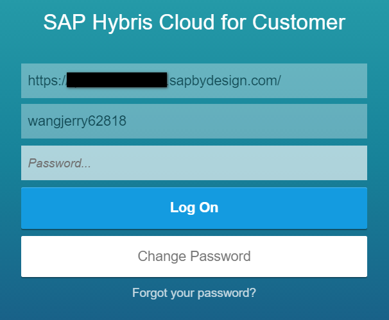
Task: Follow the Forgot your password link
Action: [194, 293]
